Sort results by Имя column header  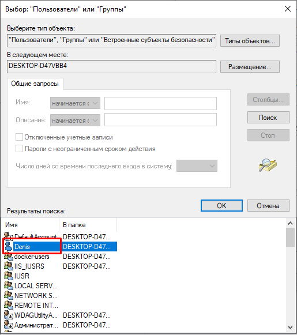tap(31, 225)
